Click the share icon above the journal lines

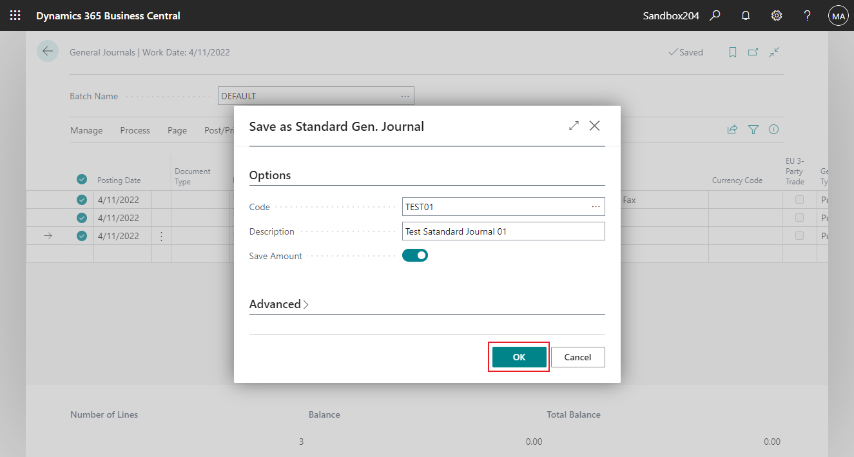(x=732, y=129)
